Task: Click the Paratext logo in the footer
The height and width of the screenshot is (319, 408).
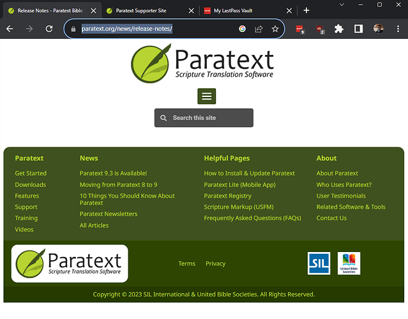Action: 70,263
